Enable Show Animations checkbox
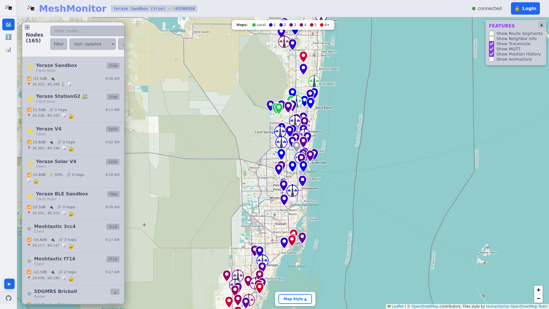 tap(492, 59)
